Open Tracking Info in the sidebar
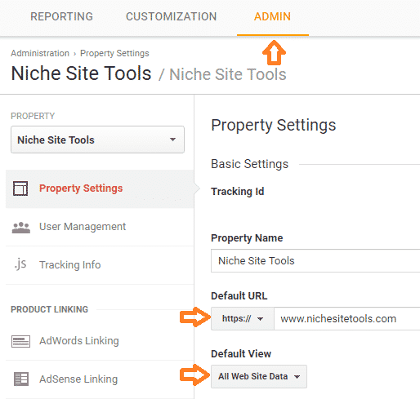The image size is (420, 399). pos(100,265)
